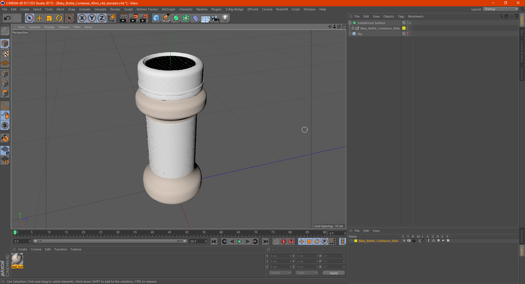Viewport: 525px width, 284px height.
Task: Click X position coordinate field
Action: point(280,256)
